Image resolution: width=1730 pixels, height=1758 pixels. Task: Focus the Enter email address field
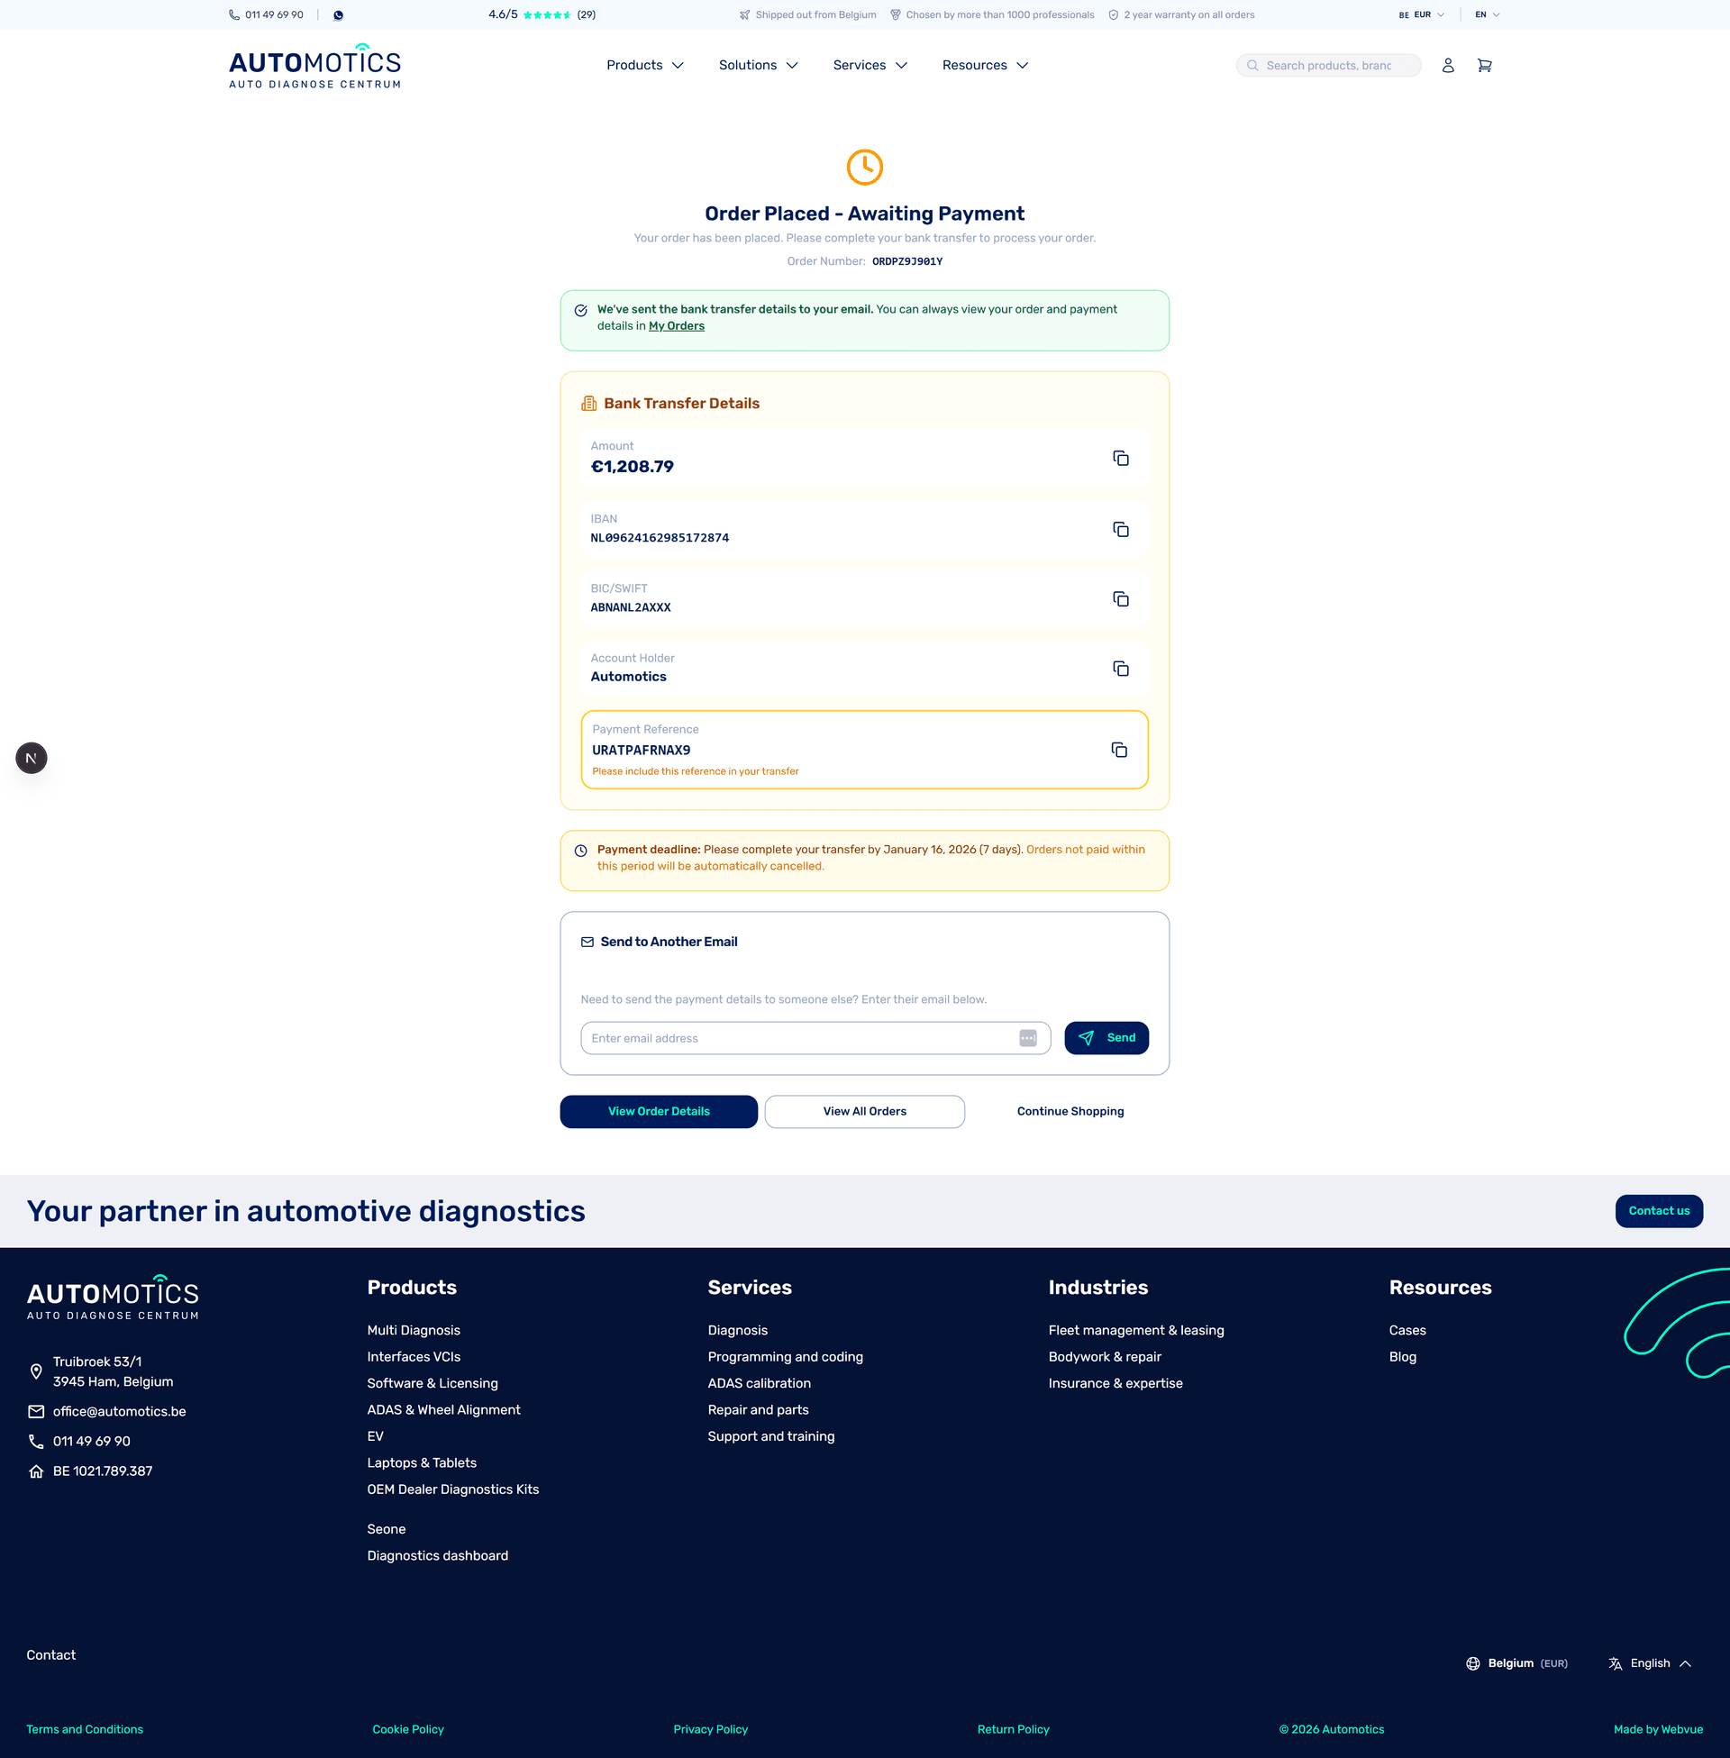click(x=799, y=1037)
